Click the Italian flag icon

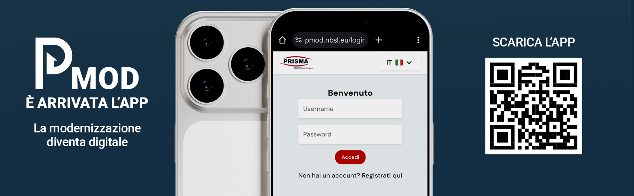pos(399,62)
